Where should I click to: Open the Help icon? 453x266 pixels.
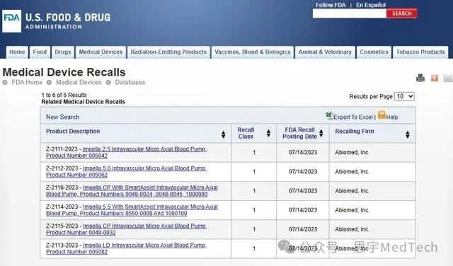pos(382,115)
